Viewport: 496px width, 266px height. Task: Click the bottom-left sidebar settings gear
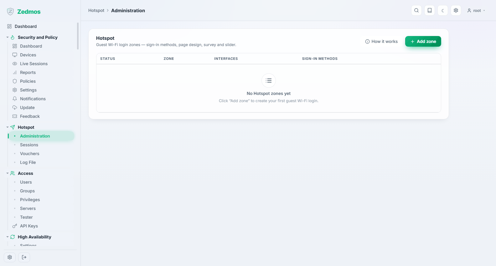click(10, 257)
